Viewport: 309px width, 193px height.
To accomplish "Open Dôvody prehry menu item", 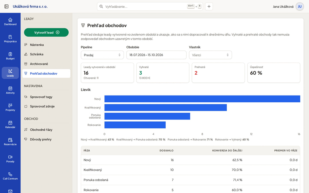I will coord(46,139).
